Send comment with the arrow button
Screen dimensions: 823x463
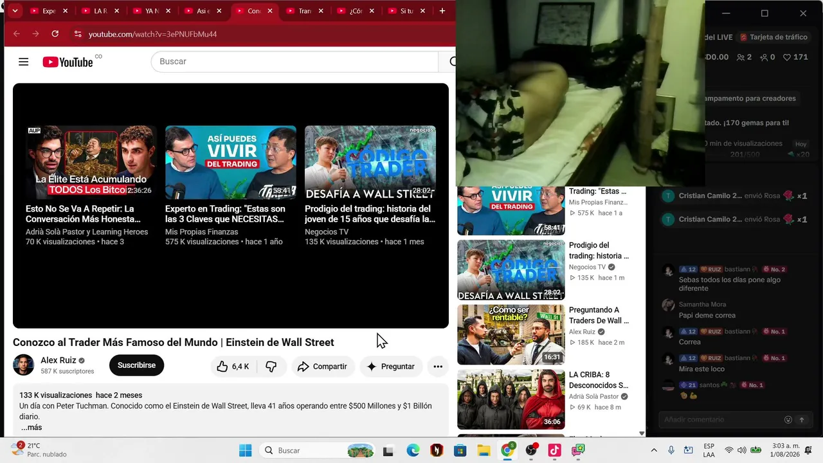point(802,420)
